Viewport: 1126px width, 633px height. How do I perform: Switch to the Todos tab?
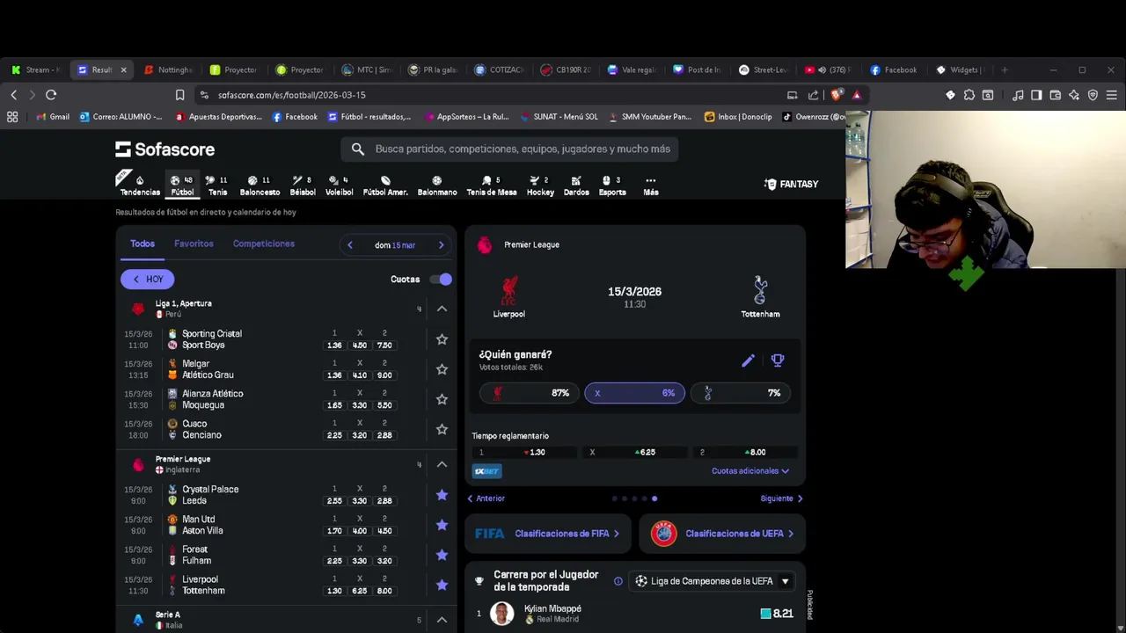click(x=143, y=244)
